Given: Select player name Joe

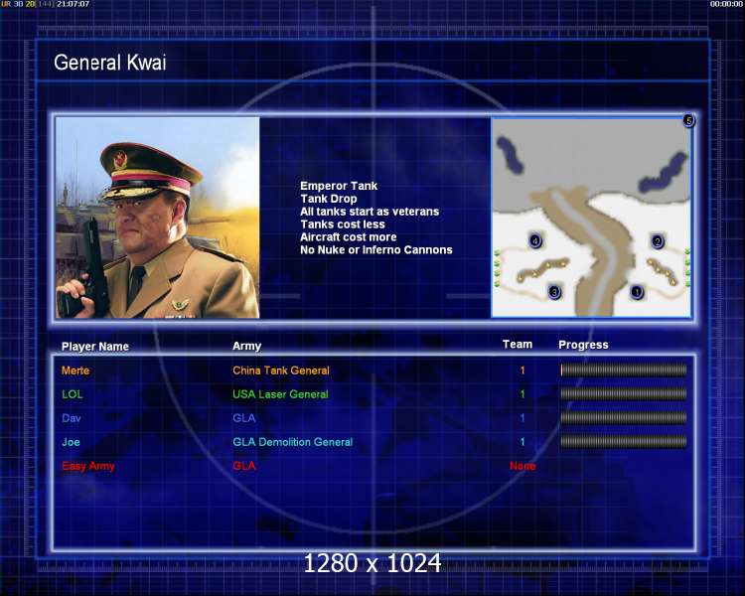Looking at the screenshot, I should tap(71, 442).
